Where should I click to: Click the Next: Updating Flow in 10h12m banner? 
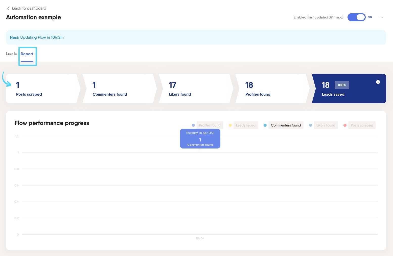[196, 37]
